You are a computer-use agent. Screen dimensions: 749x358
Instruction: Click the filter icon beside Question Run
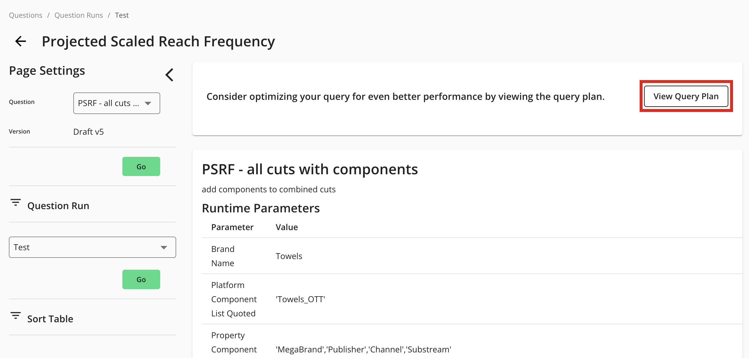tap(15, 203)
